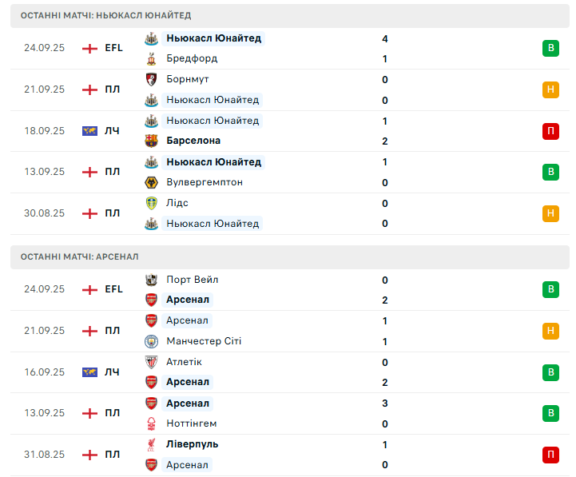Click the green В badge for the Bradford match
This screenshot has height=477, width=576.
[550, 49]
